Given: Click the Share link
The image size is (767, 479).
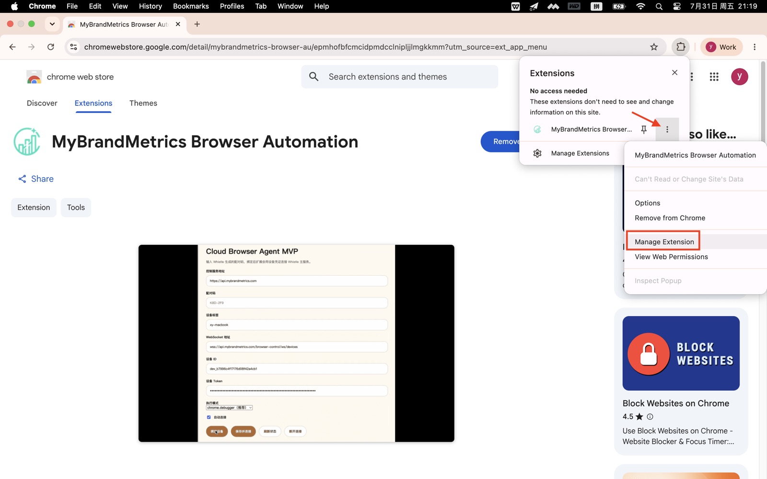Looking at the screenshot, I should (36, 179).
